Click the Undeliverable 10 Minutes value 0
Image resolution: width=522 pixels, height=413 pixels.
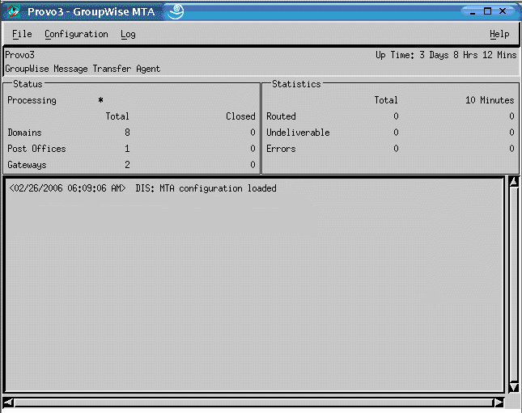point(511,133)
